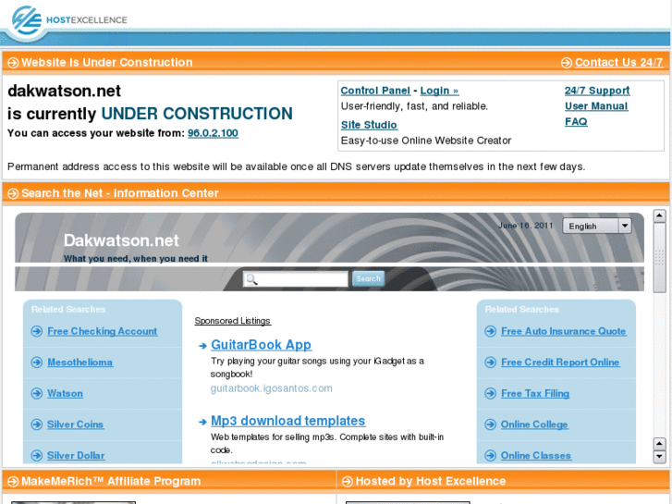Viewport: 672px width, 504px height.
Task: Click the Host Excellence logo
Action: point(68,20)
